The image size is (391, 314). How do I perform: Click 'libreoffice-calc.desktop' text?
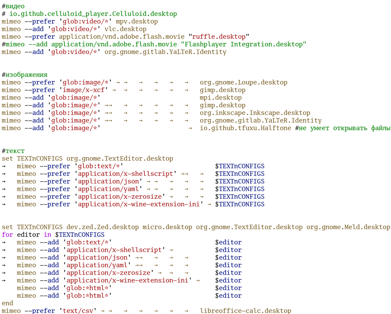246,311
